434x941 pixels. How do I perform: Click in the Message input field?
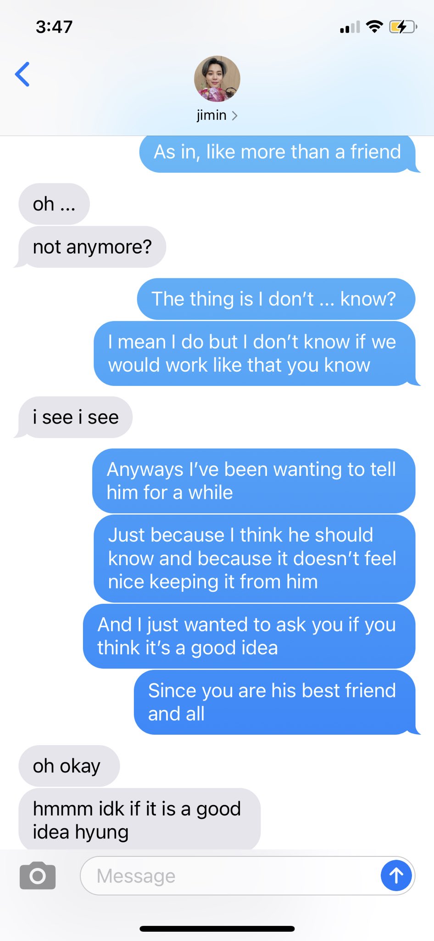point(230,876)
